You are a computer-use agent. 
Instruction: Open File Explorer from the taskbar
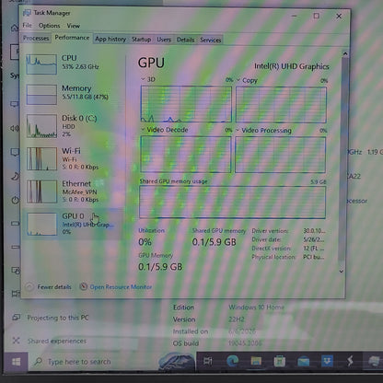click(x=256, y=361)
